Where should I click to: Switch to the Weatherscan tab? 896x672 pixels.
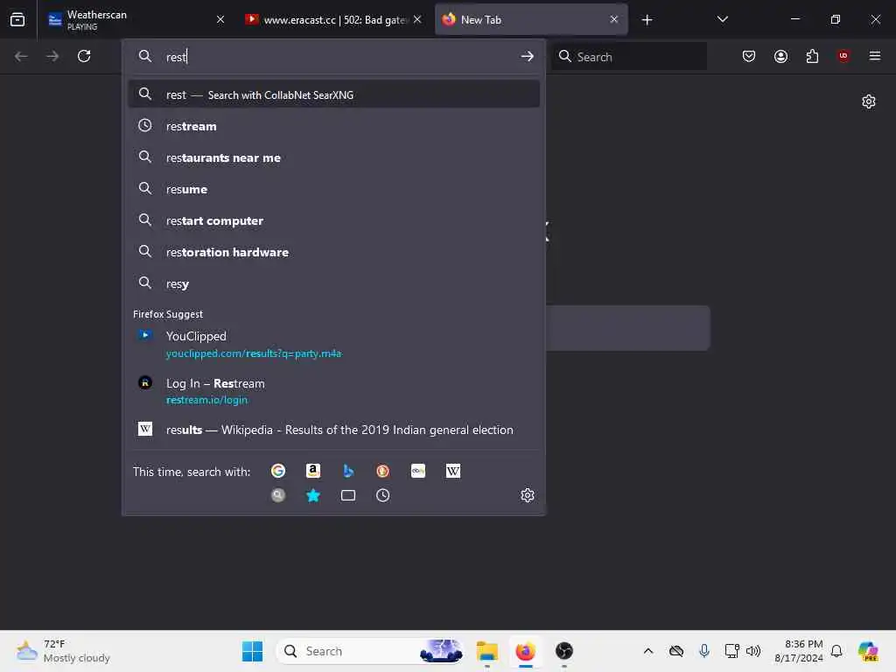(x=136, y=20)
